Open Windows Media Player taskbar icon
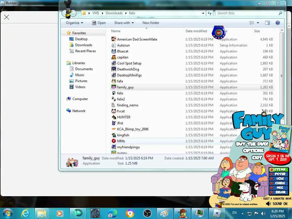Screen dimensions: 292x219 (x=60, y=213)
